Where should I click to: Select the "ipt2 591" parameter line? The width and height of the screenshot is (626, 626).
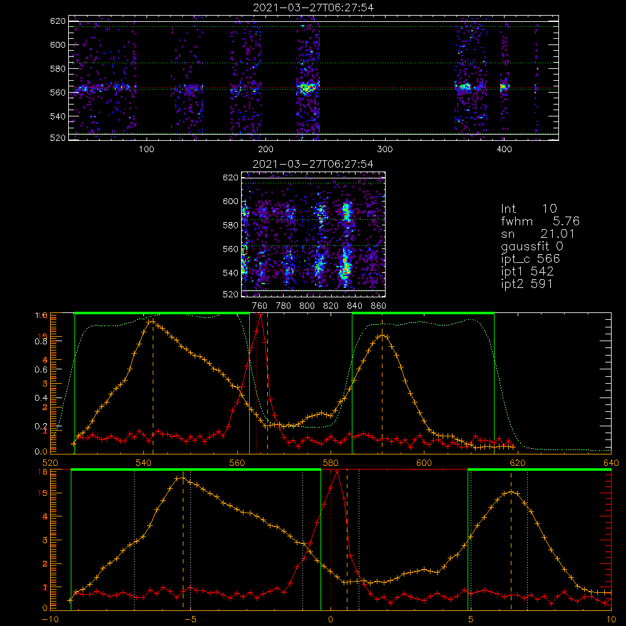coord(527,284)
